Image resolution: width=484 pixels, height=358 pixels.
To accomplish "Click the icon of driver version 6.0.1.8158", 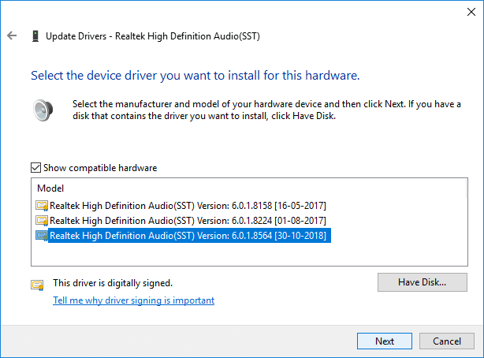I will click(x=42, y=206).
